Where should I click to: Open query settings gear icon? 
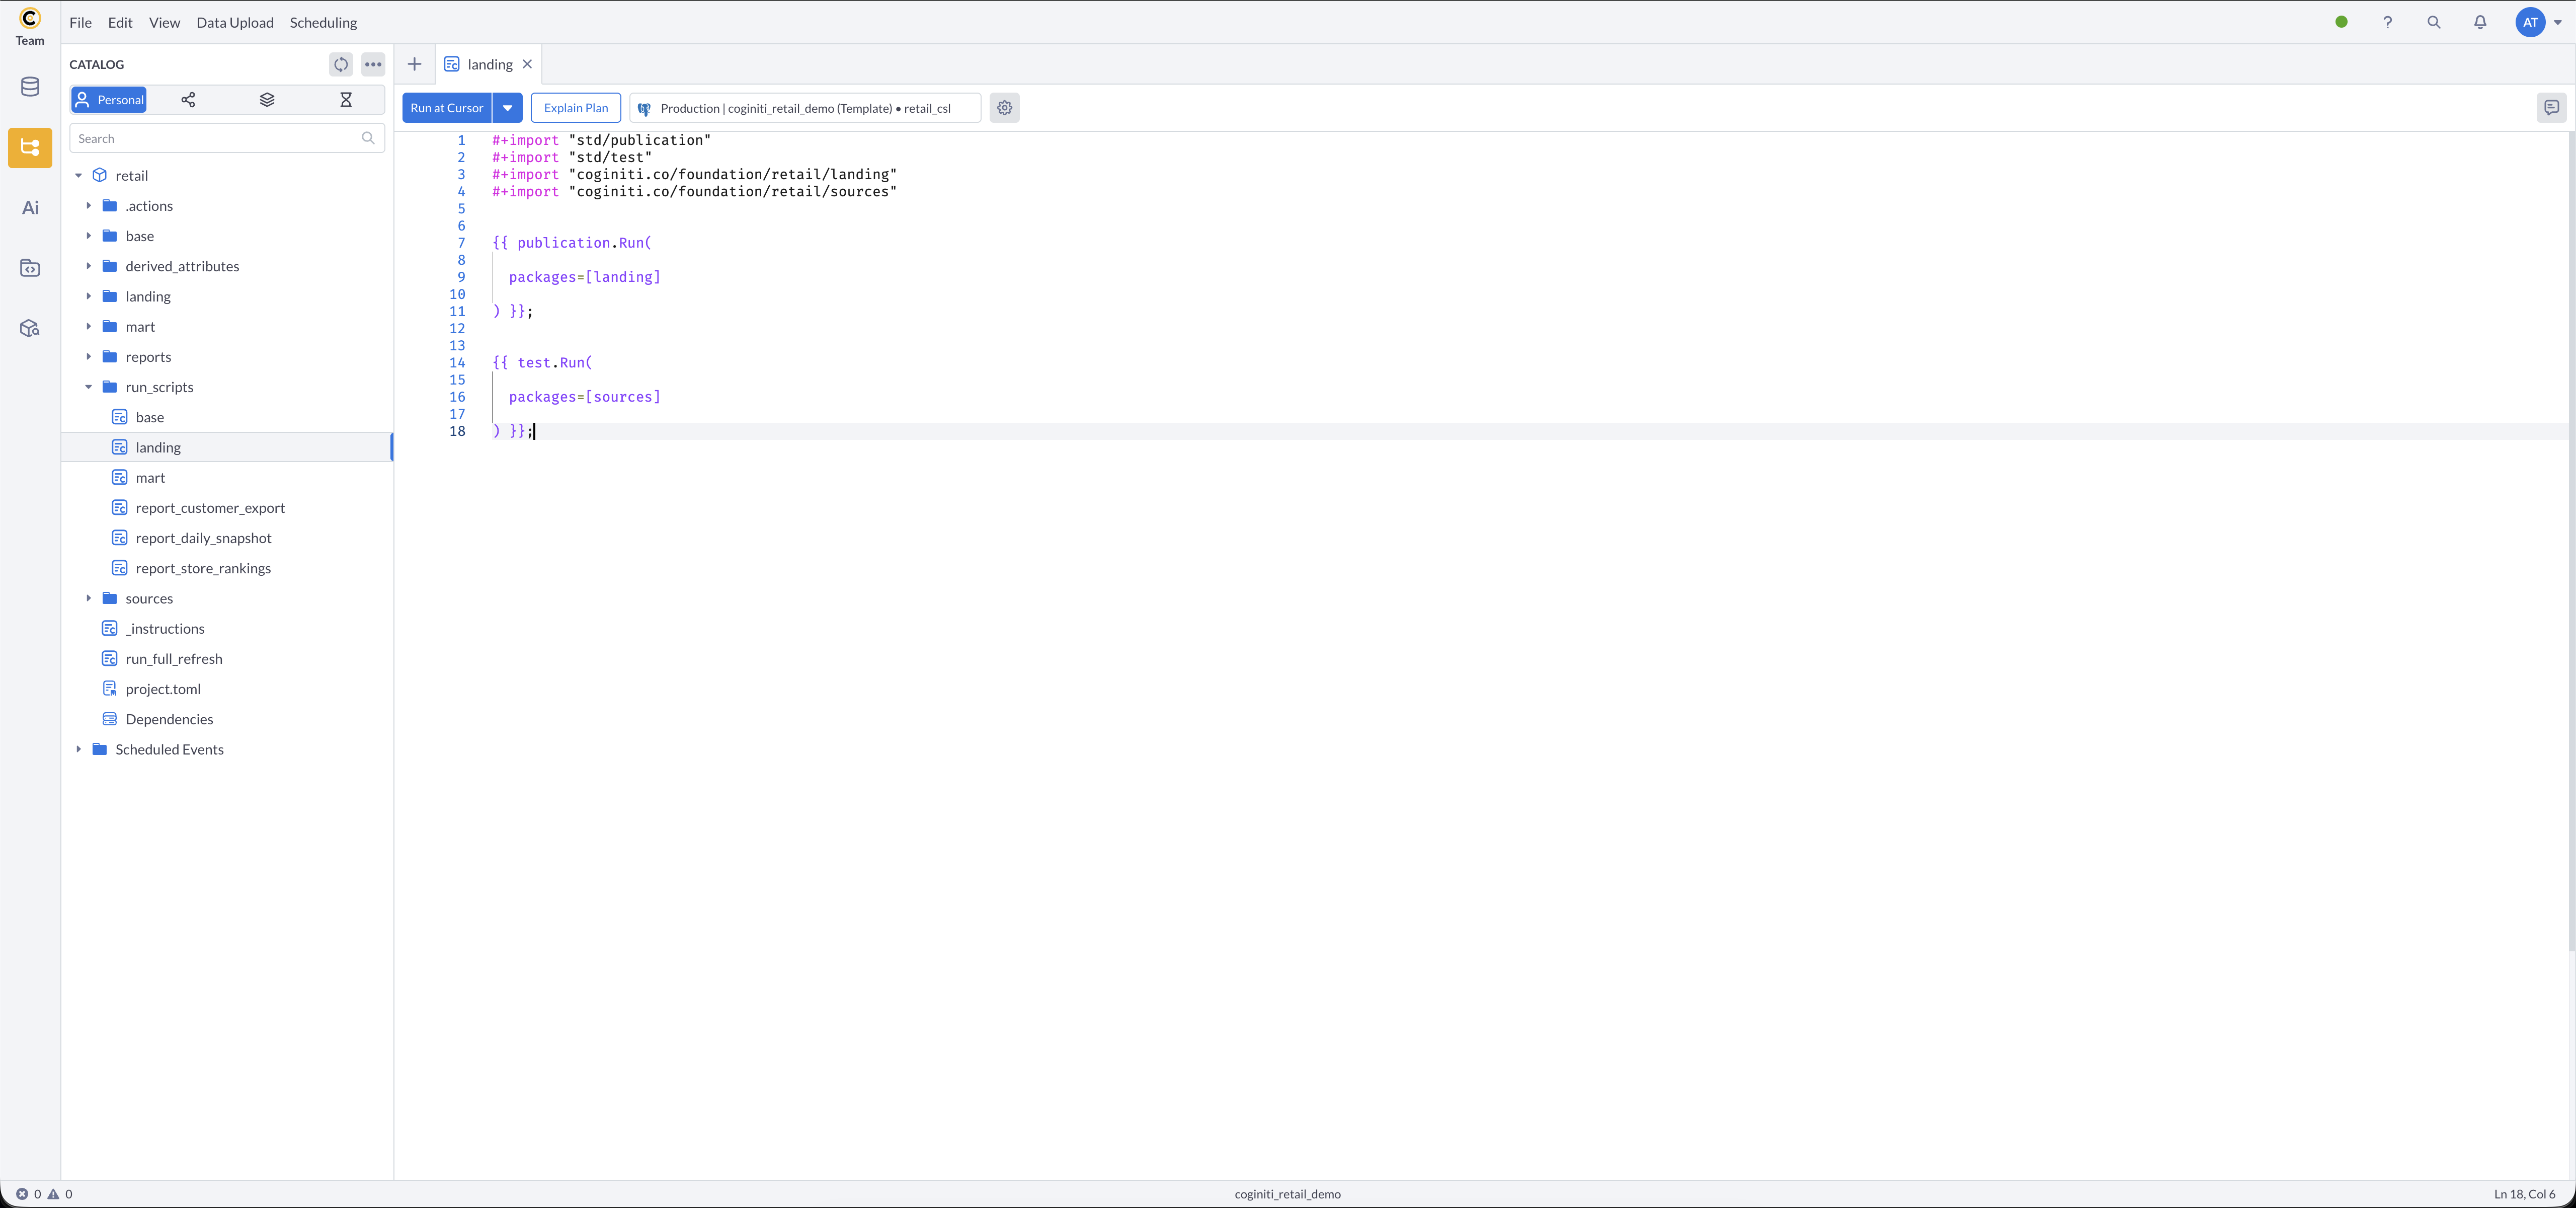pyautogui.click(x=1004, y=108)
